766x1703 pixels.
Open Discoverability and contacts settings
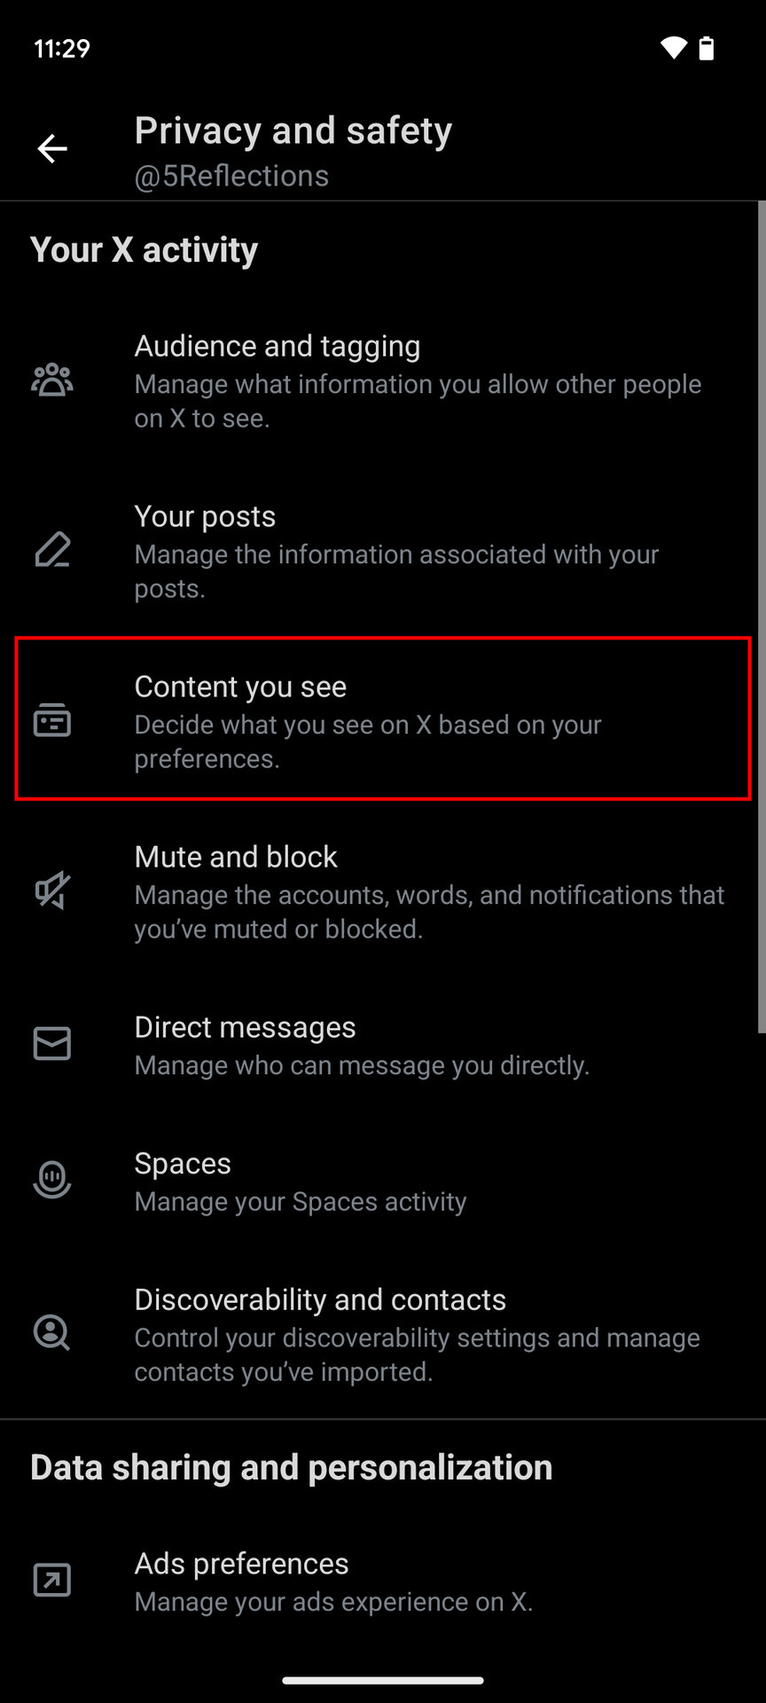417,1334
